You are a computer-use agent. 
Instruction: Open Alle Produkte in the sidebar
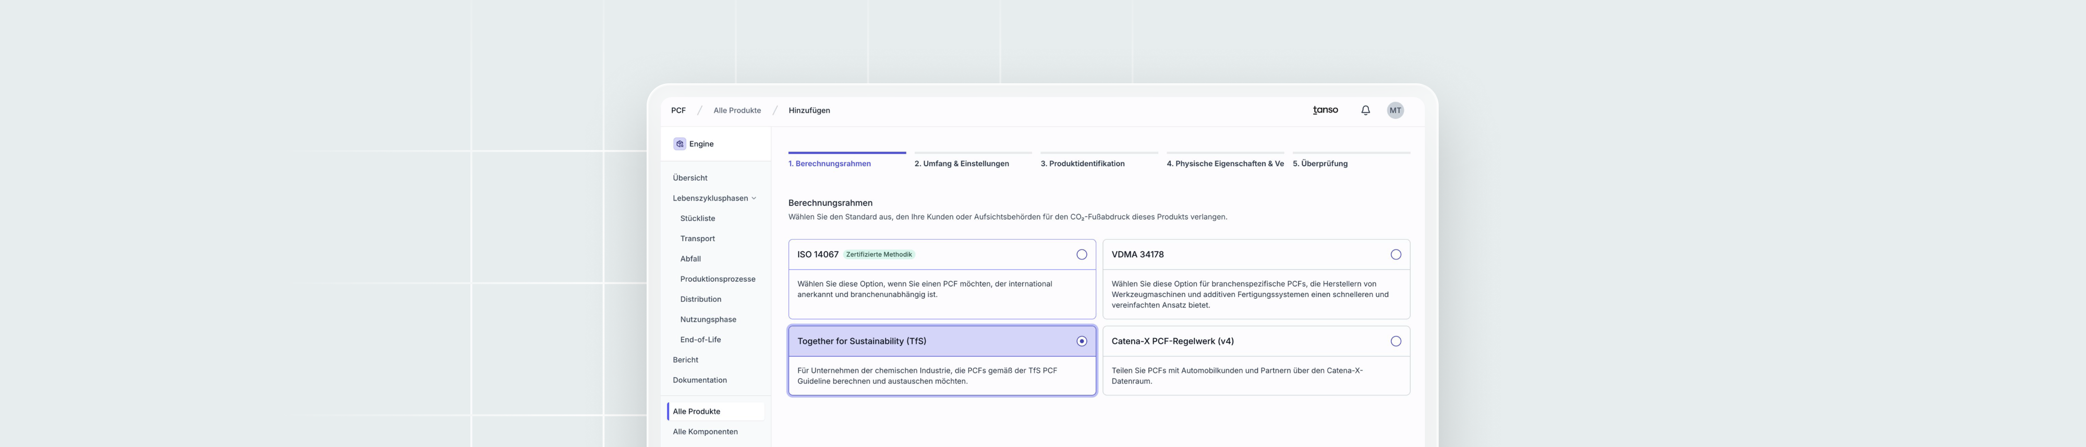click(716, 412)
